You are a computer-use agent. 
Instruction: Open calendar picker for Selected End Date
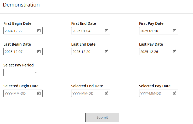tap(107, 93)
